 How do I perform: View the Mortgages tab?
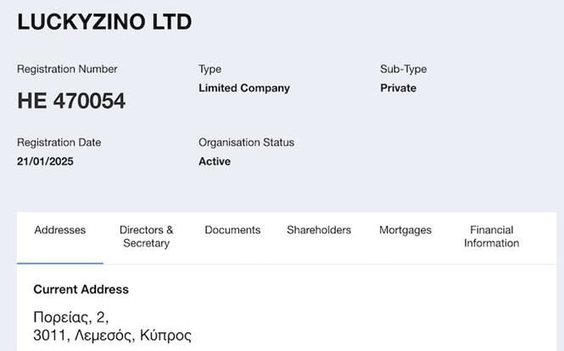[405, 230]
